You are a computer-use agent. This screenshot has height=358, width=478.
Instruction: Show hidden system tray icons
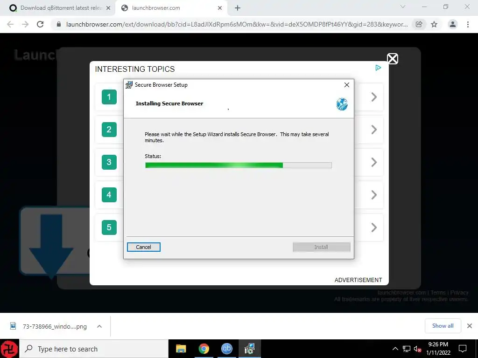(x=395, y=349)
